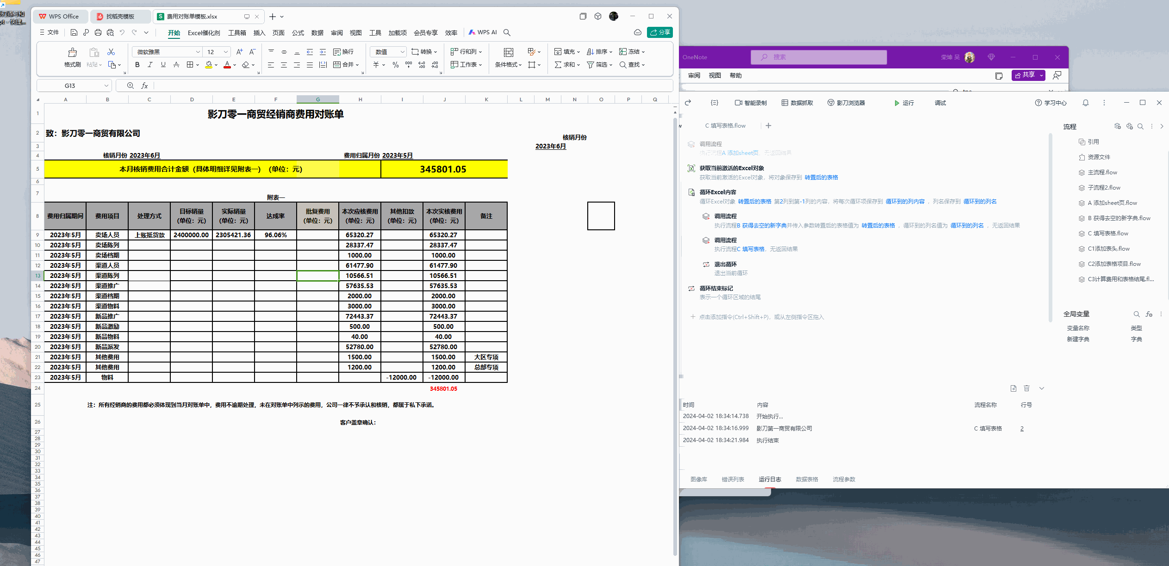This screenshot has height=566, width=1169.
Task: Click the WPS formula bar input field
Action: (x=413, y=86)
